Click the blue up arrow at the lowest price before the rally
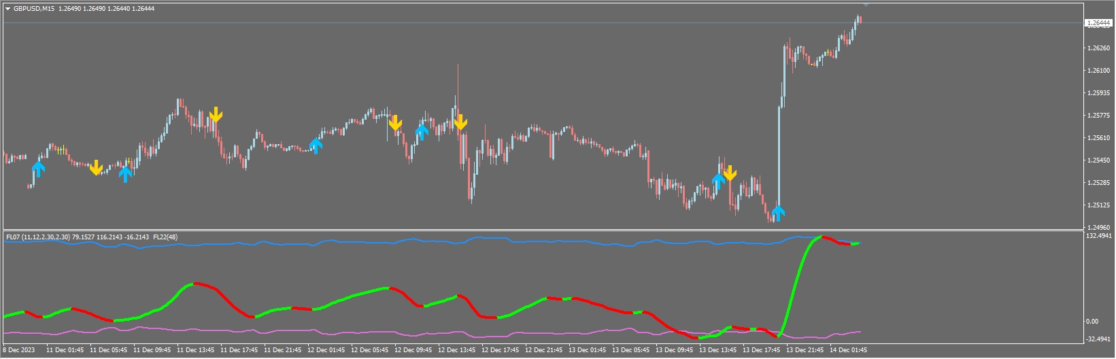Screen dimensions: 1116x359 point(778,213)
